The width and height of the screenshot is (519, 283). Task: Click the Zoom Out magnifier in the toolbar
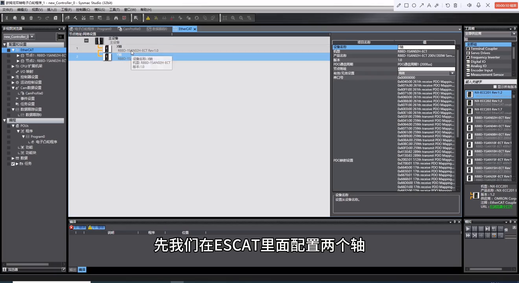[241, 18]
